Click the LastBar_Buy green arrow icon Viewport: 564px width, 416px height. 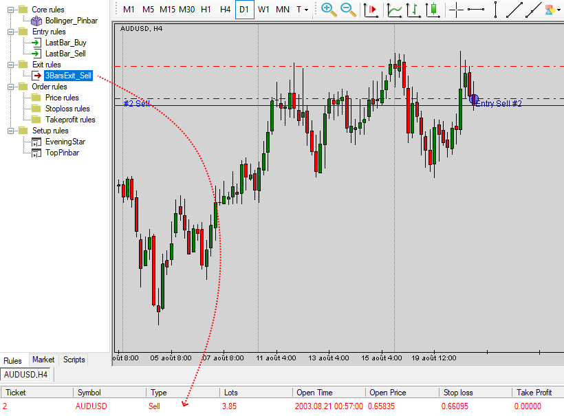36,43
